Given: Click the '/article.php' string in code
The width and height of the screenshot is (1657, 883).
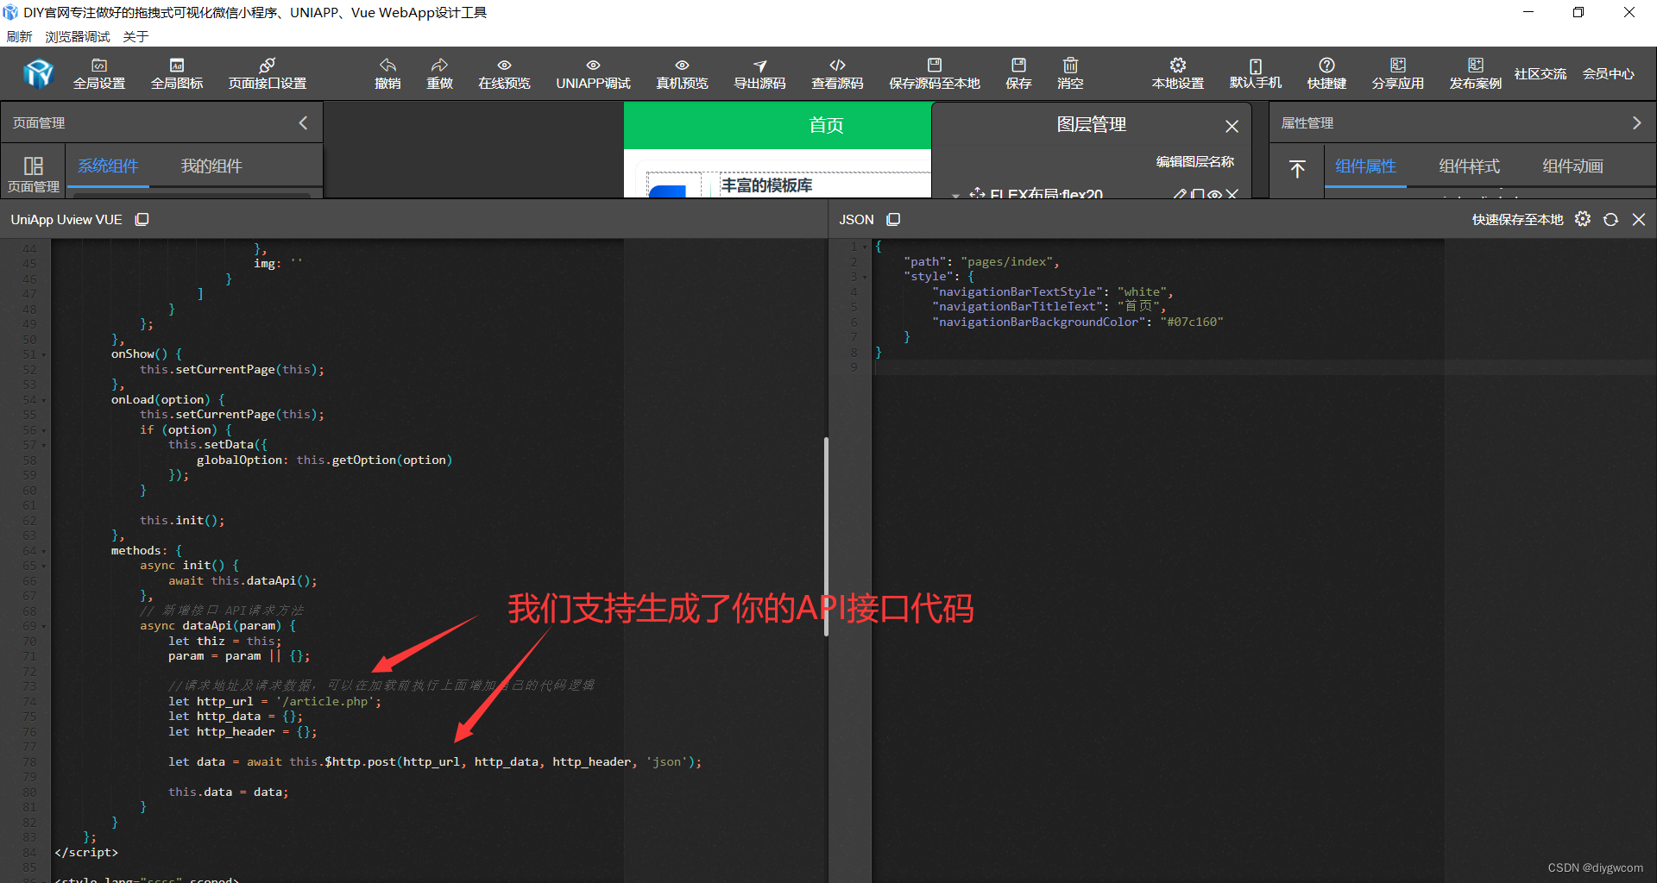Looking at the screenshot, I should pos(324,702).
